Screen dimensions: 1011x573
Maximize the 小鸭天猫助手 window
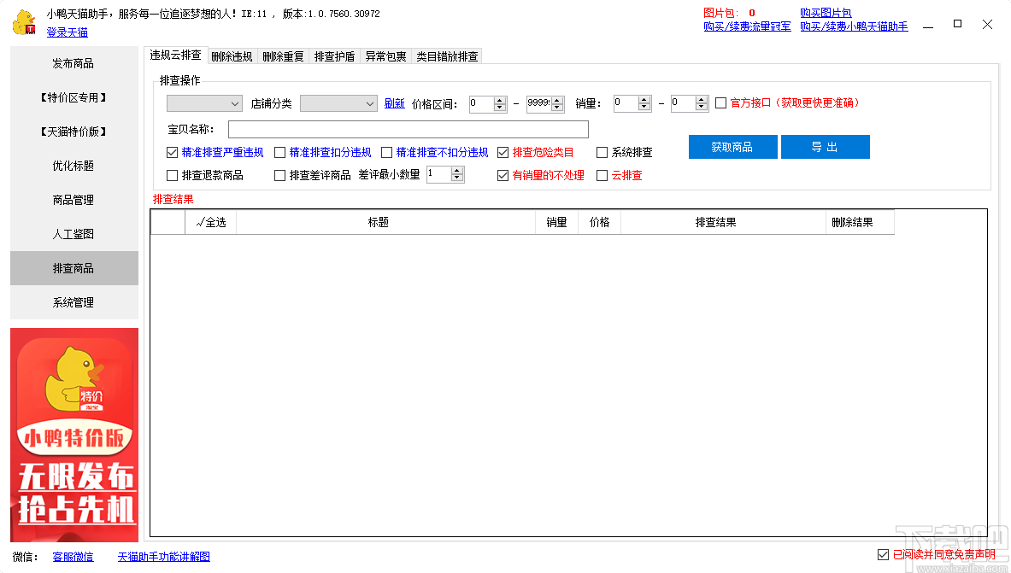(x=957, y=24)
